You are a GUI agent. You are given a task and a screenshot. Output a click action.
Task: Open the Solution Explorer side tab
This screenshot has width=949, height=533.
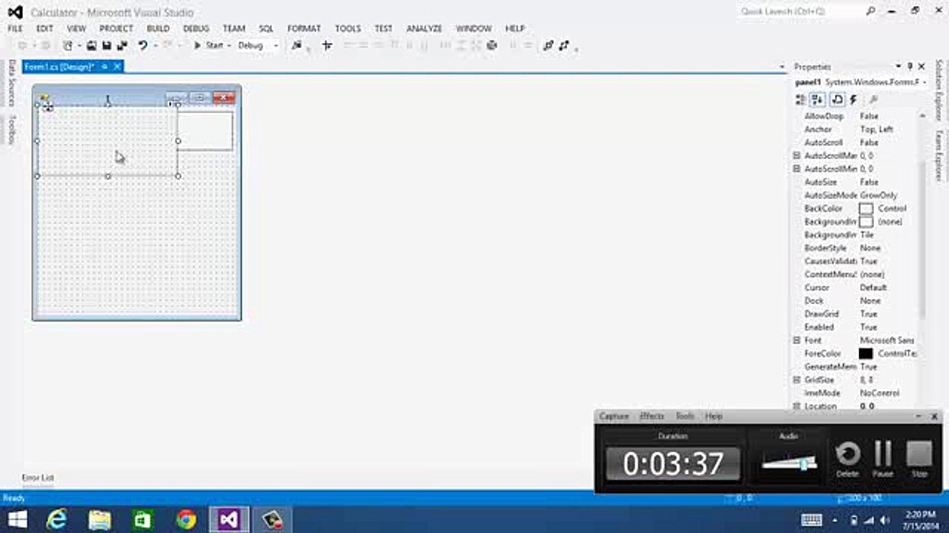pyautogui.click(x=939, y=90)
